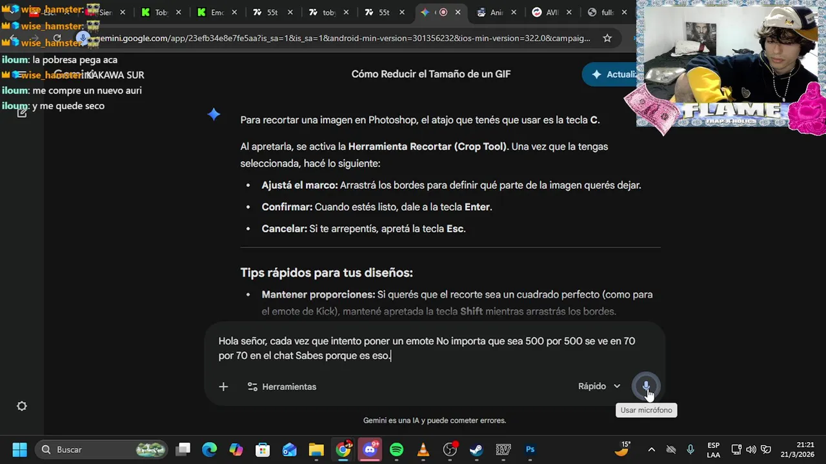Screen dimensions: 826x464
Task: Open the ESP LAA language switcher
Action: point(713,449)
